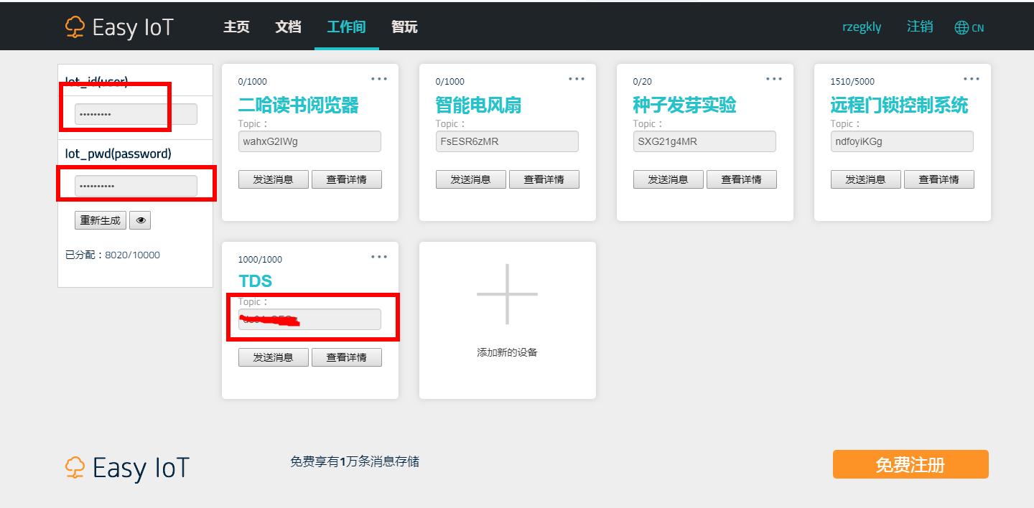Toggle password visibility eye icon
This screenshot has height=508, width=1034.
pos(140,220)
